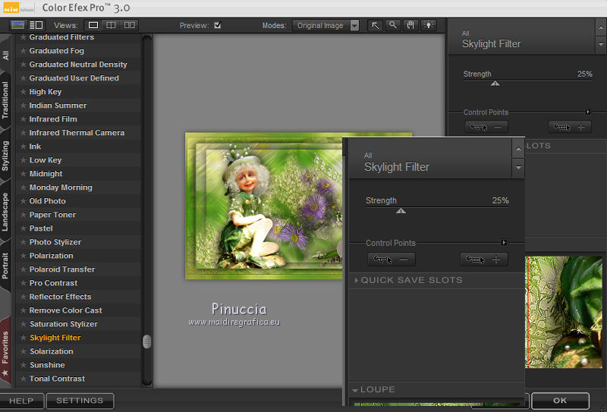Switch to the Landscape filters tab
The width and height of the screenshot is (607, 412).
5,212
